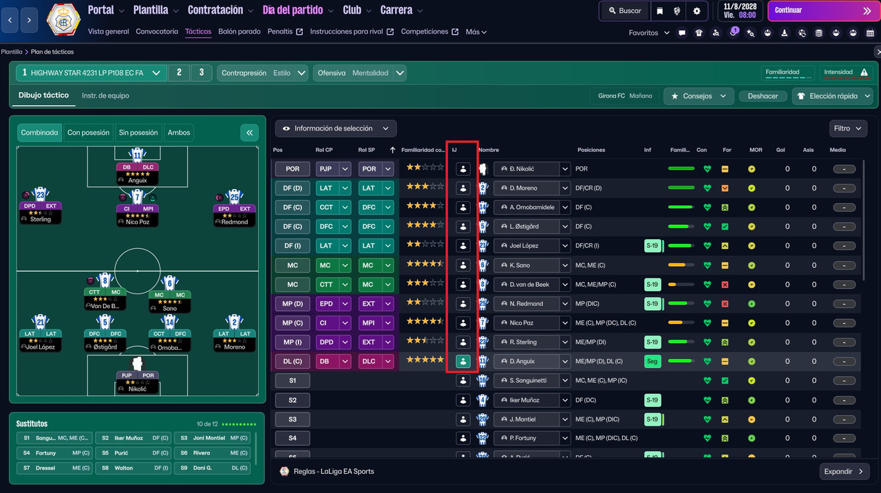
Task: Open the messages speech bubble shortcut
Action: 682,32
